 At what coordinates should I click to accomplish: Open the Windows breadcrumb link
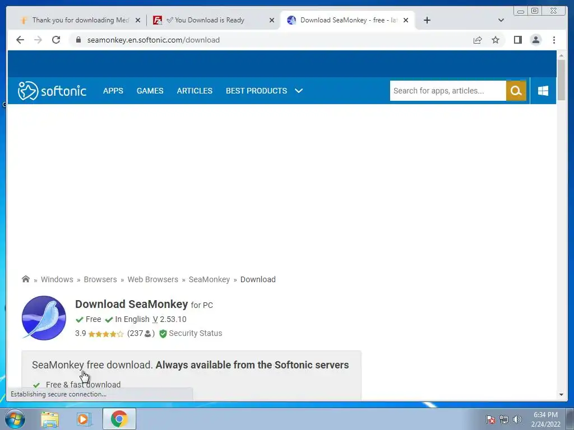(57, 279)
